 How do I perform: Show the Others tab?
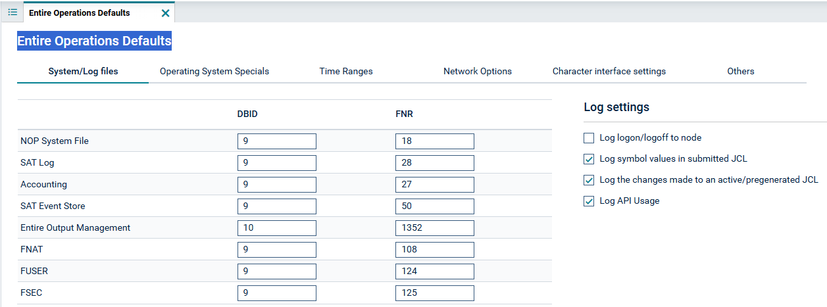741,71
